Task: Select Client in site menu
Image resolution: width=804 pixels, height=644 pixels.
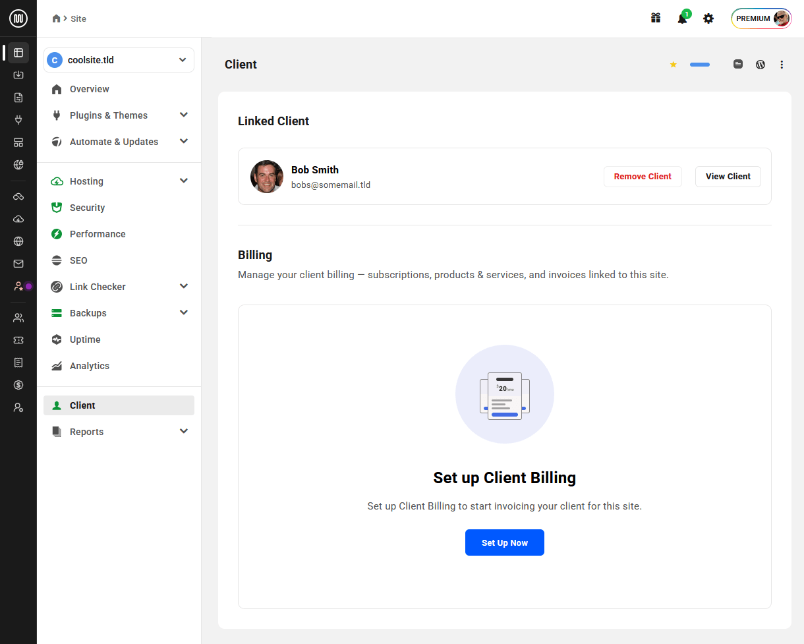Action: (x=119, y=405)
